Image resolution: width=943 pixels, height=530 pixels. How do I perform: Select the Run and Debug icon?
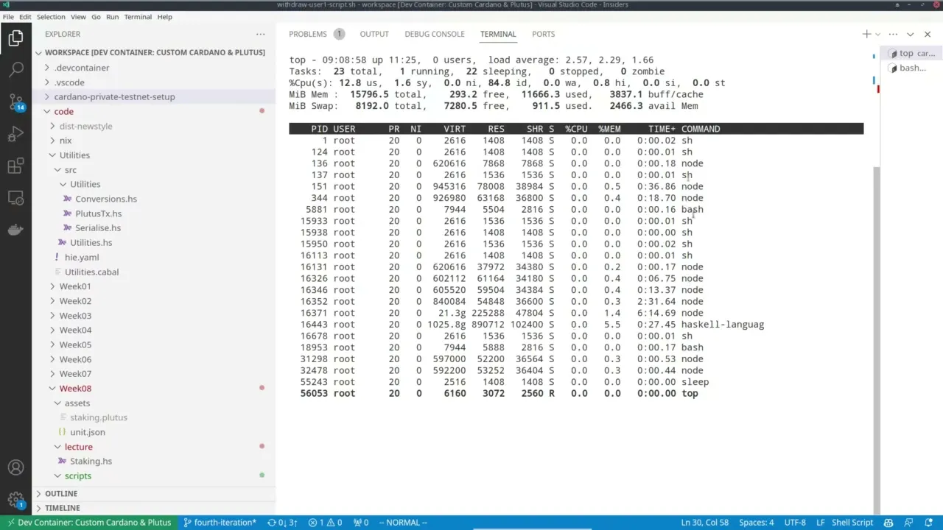tap(16, 133)
